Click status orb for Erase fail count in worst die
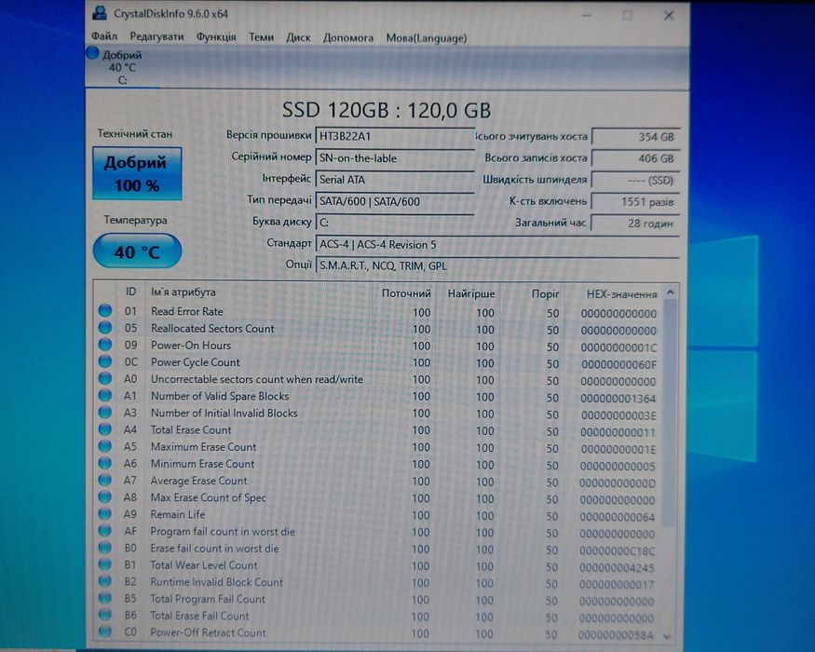815x652 pixels. click(x=105, y=548)
